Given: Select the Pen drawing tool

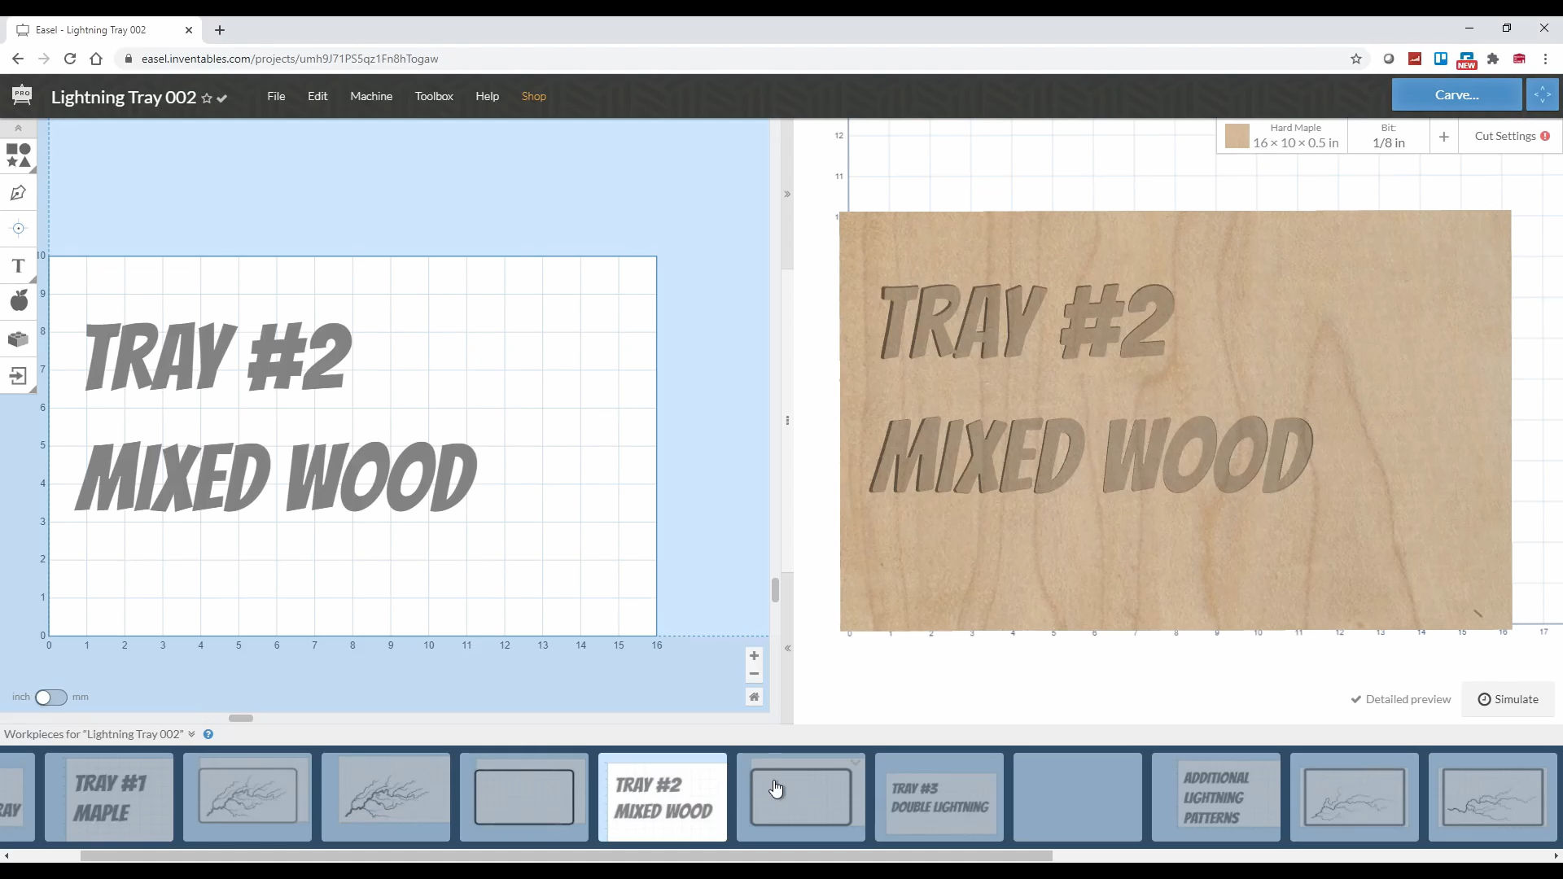Looking at the screenshot, I should 18,193.
